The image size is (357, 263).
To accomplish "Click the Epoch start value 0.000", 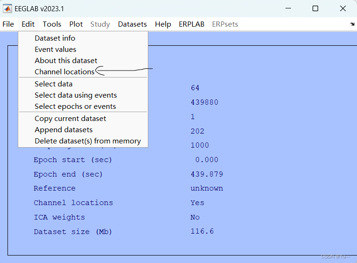I will 207,160.
